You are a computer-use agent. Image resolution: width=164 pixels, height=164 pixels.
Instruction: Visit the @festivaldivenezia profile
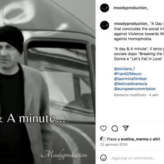pos(131,84)
